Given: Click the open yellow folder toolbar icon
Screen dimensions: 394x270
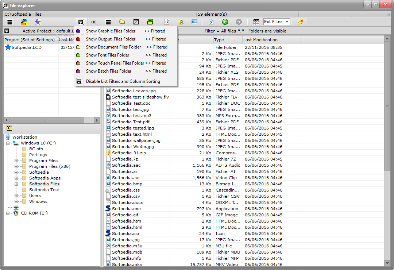Looking at the screenshot, I should point(122,22).
